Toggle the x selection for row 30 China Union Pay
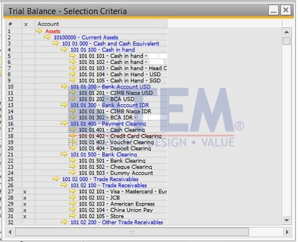Viewport: 298px width, 242px height. coord(25,210)
